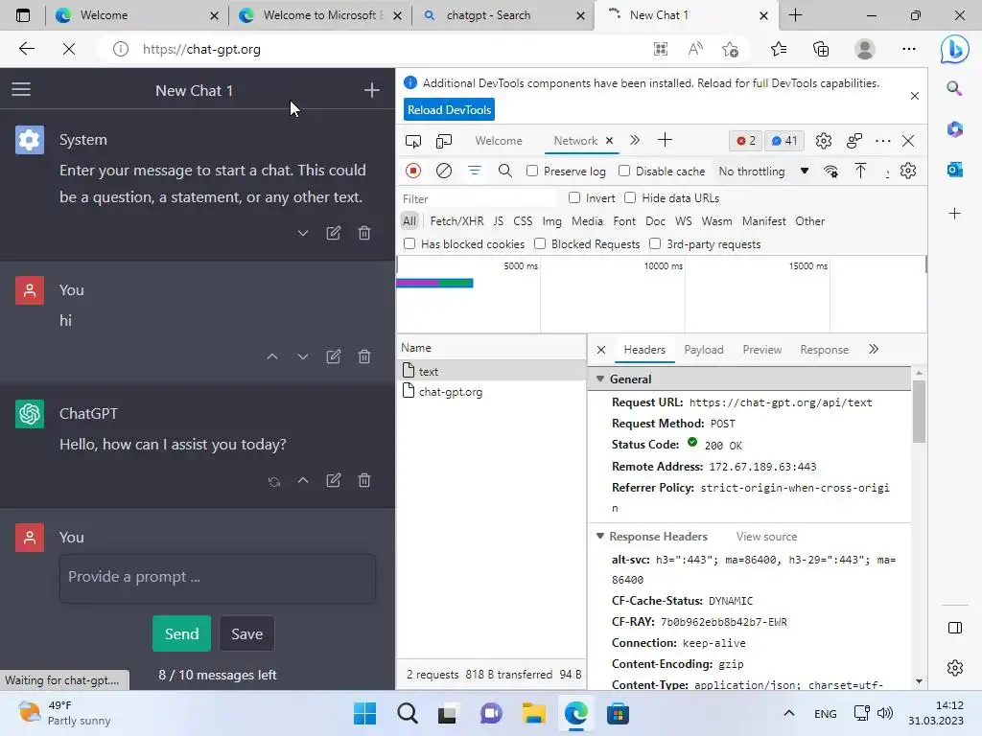The image size is (982, 736).
Task: Check Hide data URLs
Action: click(630, 197)
